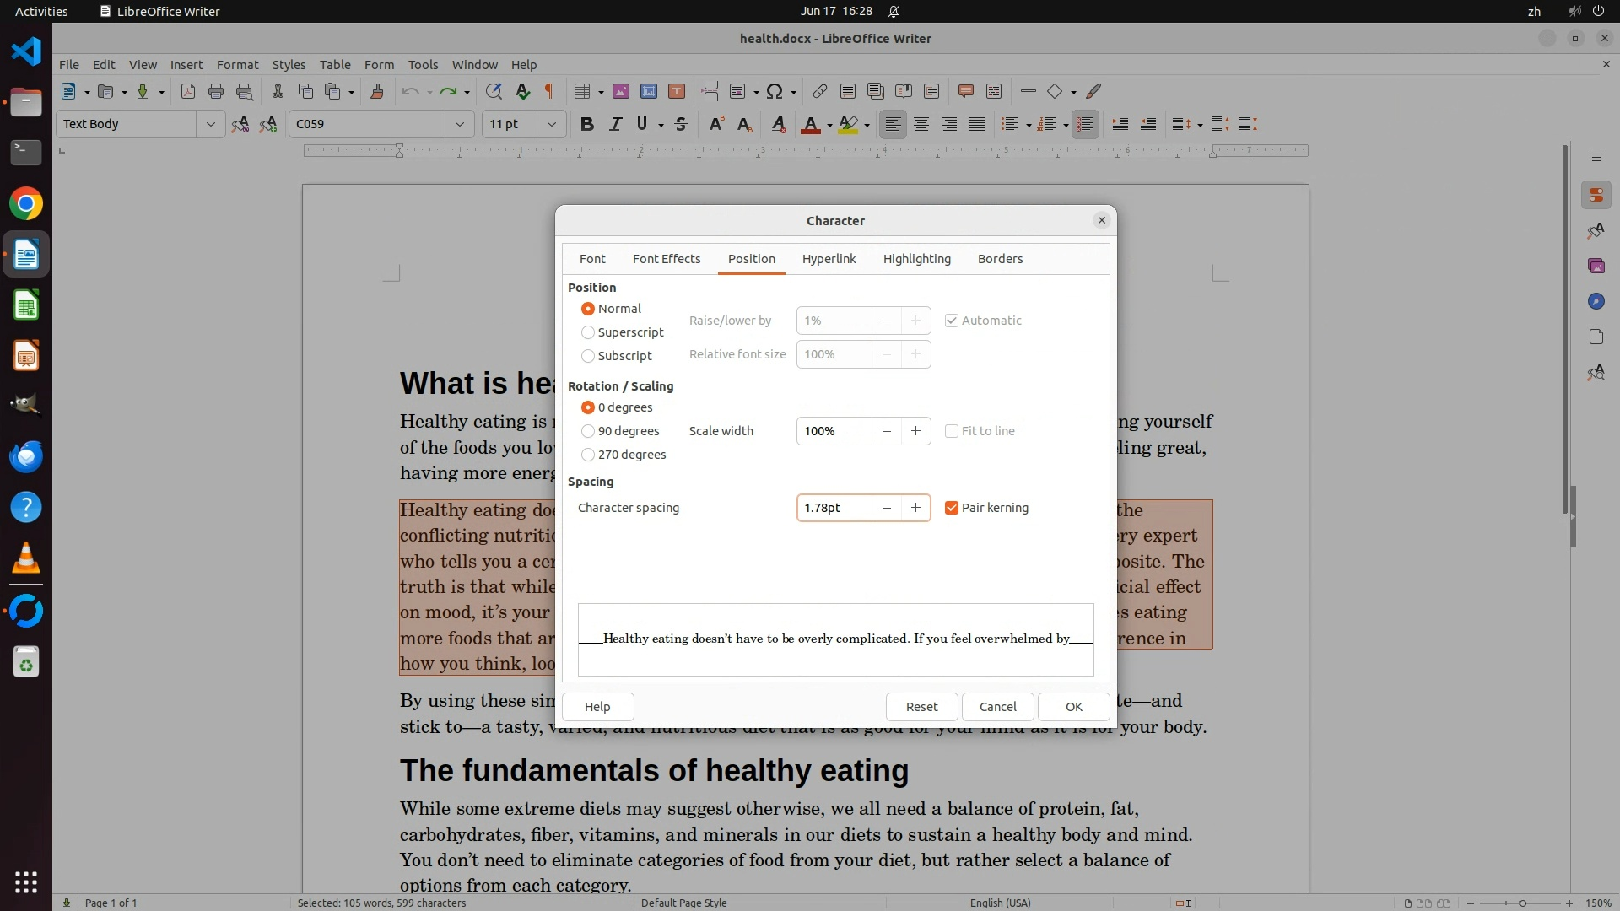1620x911 pixels.
Task: Click the Reset button
Action: (x=921, y=707)
